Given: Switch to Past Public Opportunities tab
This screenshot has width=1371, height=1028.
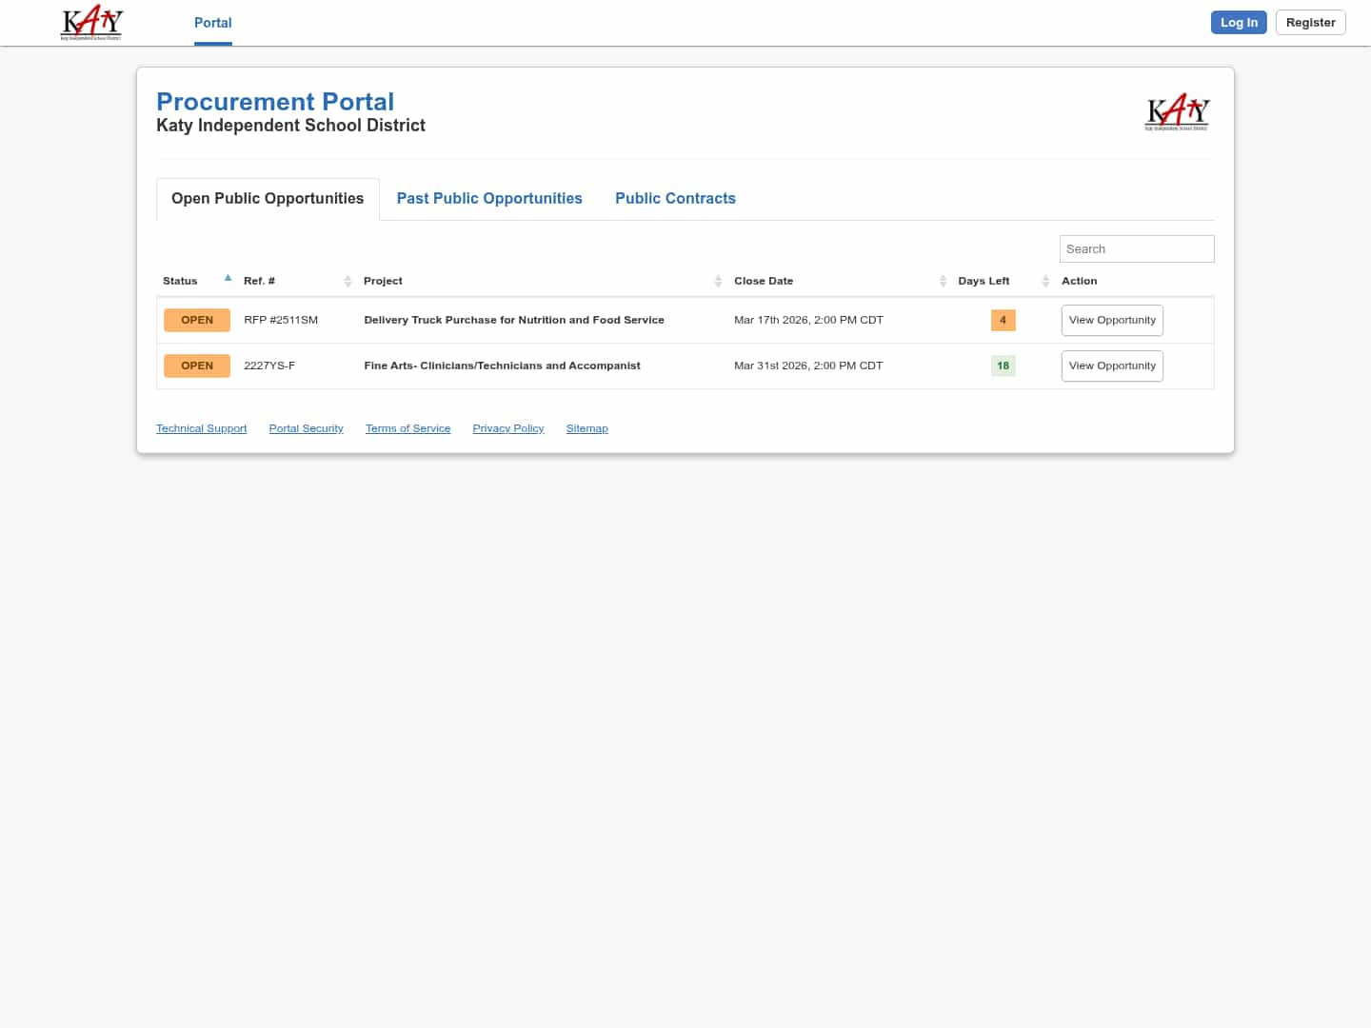Looking at the screenshot, I should point(489,198).
